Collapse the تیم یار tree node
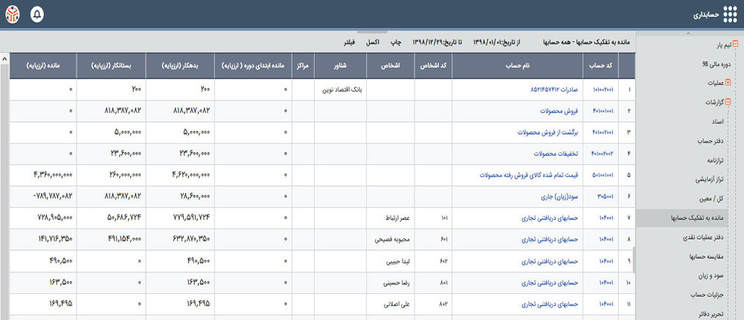The width and height of the screenshot is (744, 320). 735,45
